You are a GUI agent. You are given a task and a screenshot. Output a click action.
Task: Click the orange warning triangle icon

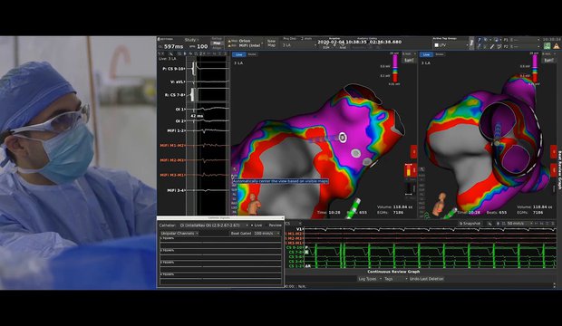[x=557, y=45]
